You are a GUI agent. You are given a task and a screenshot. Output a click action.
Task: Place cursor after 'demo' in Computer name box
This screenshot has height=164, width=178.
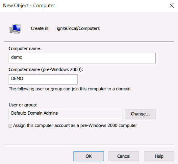[23, 57]
